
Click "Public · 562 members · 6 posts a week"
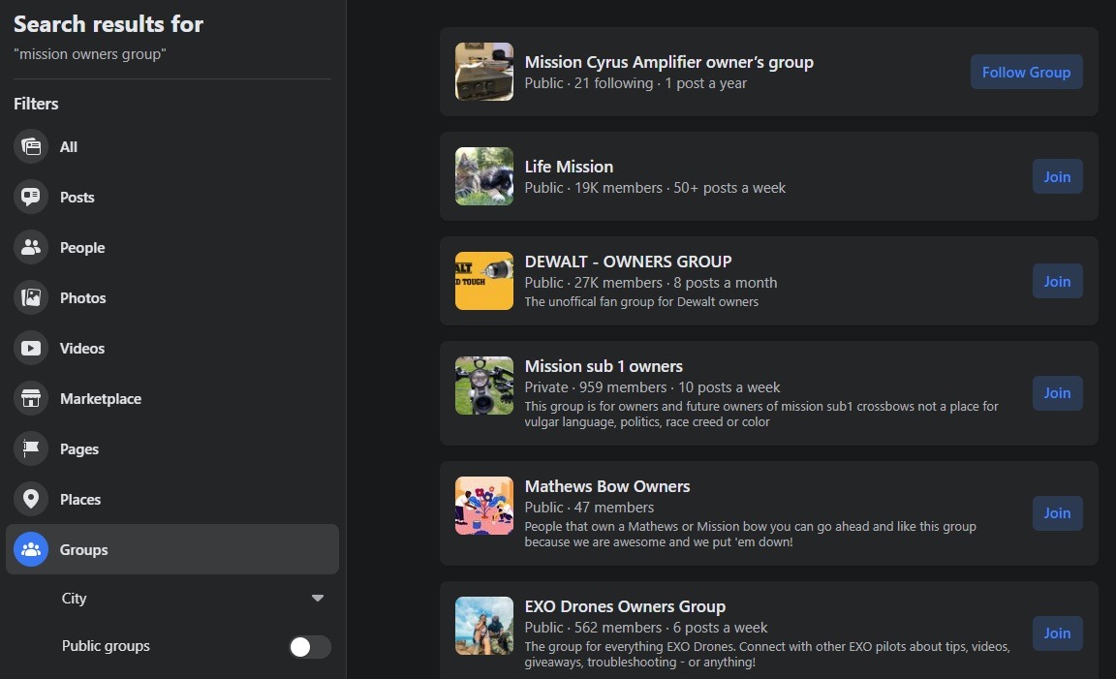click(645, 628)
